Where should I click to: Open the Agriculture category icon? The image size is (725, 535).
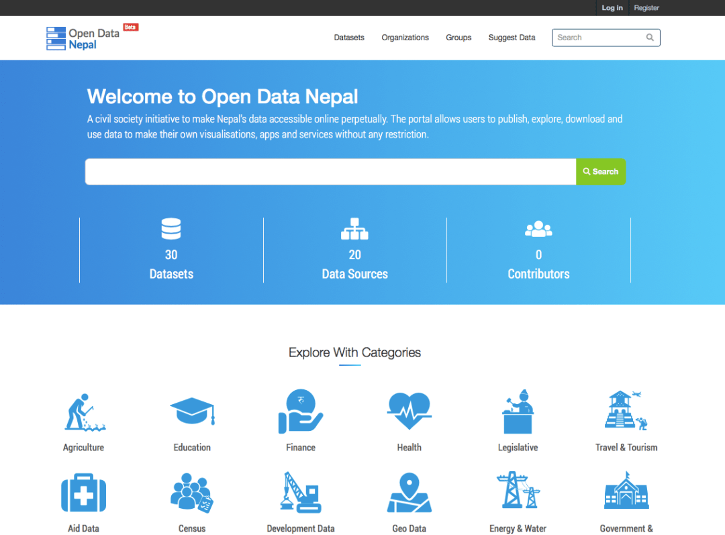click(84, 411)
